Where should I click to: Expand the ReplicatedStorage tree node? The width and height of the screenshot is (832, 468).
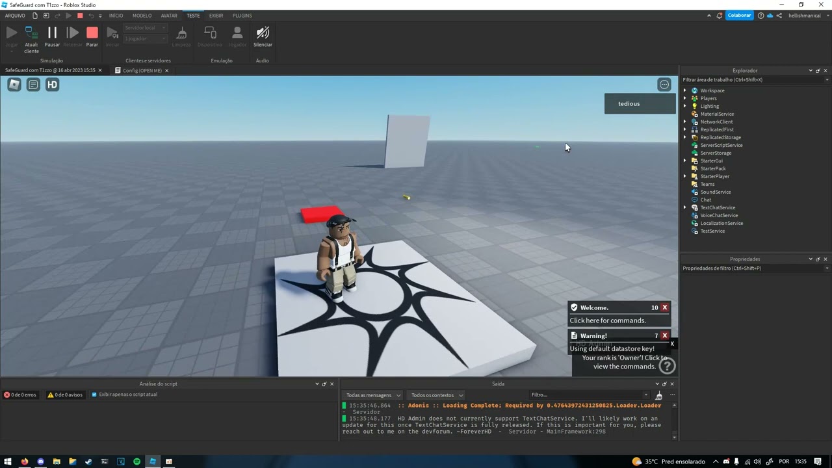coord(685,137)
